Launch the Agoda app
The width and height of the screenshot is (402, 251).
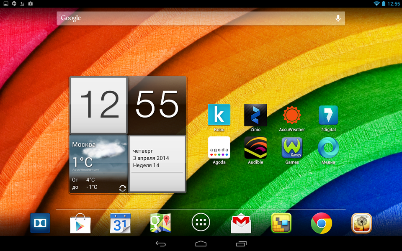pos(219,148)
